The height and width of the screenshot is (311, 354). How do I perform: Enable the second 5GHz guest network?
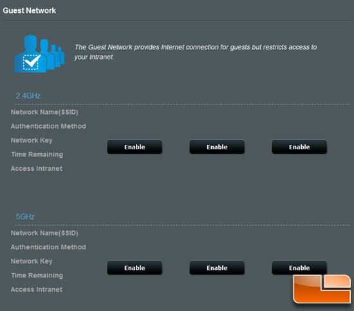click(x=217, y=268)
